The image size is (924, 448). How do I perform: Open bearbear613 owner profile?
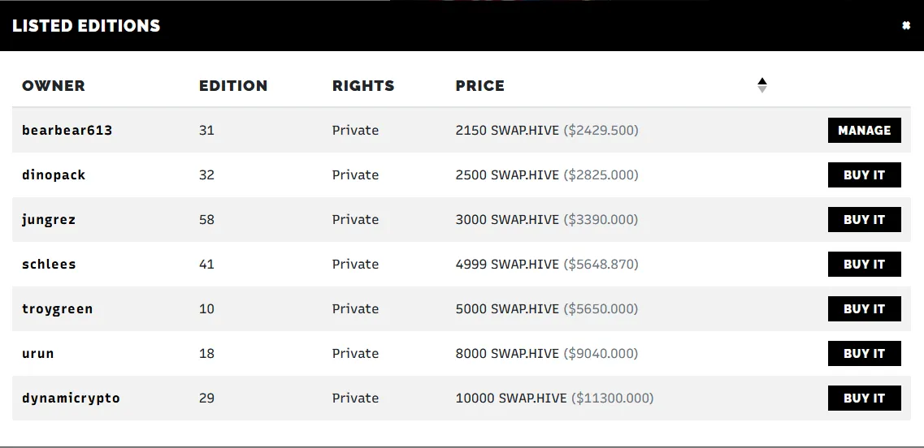[x=67, y=130]
